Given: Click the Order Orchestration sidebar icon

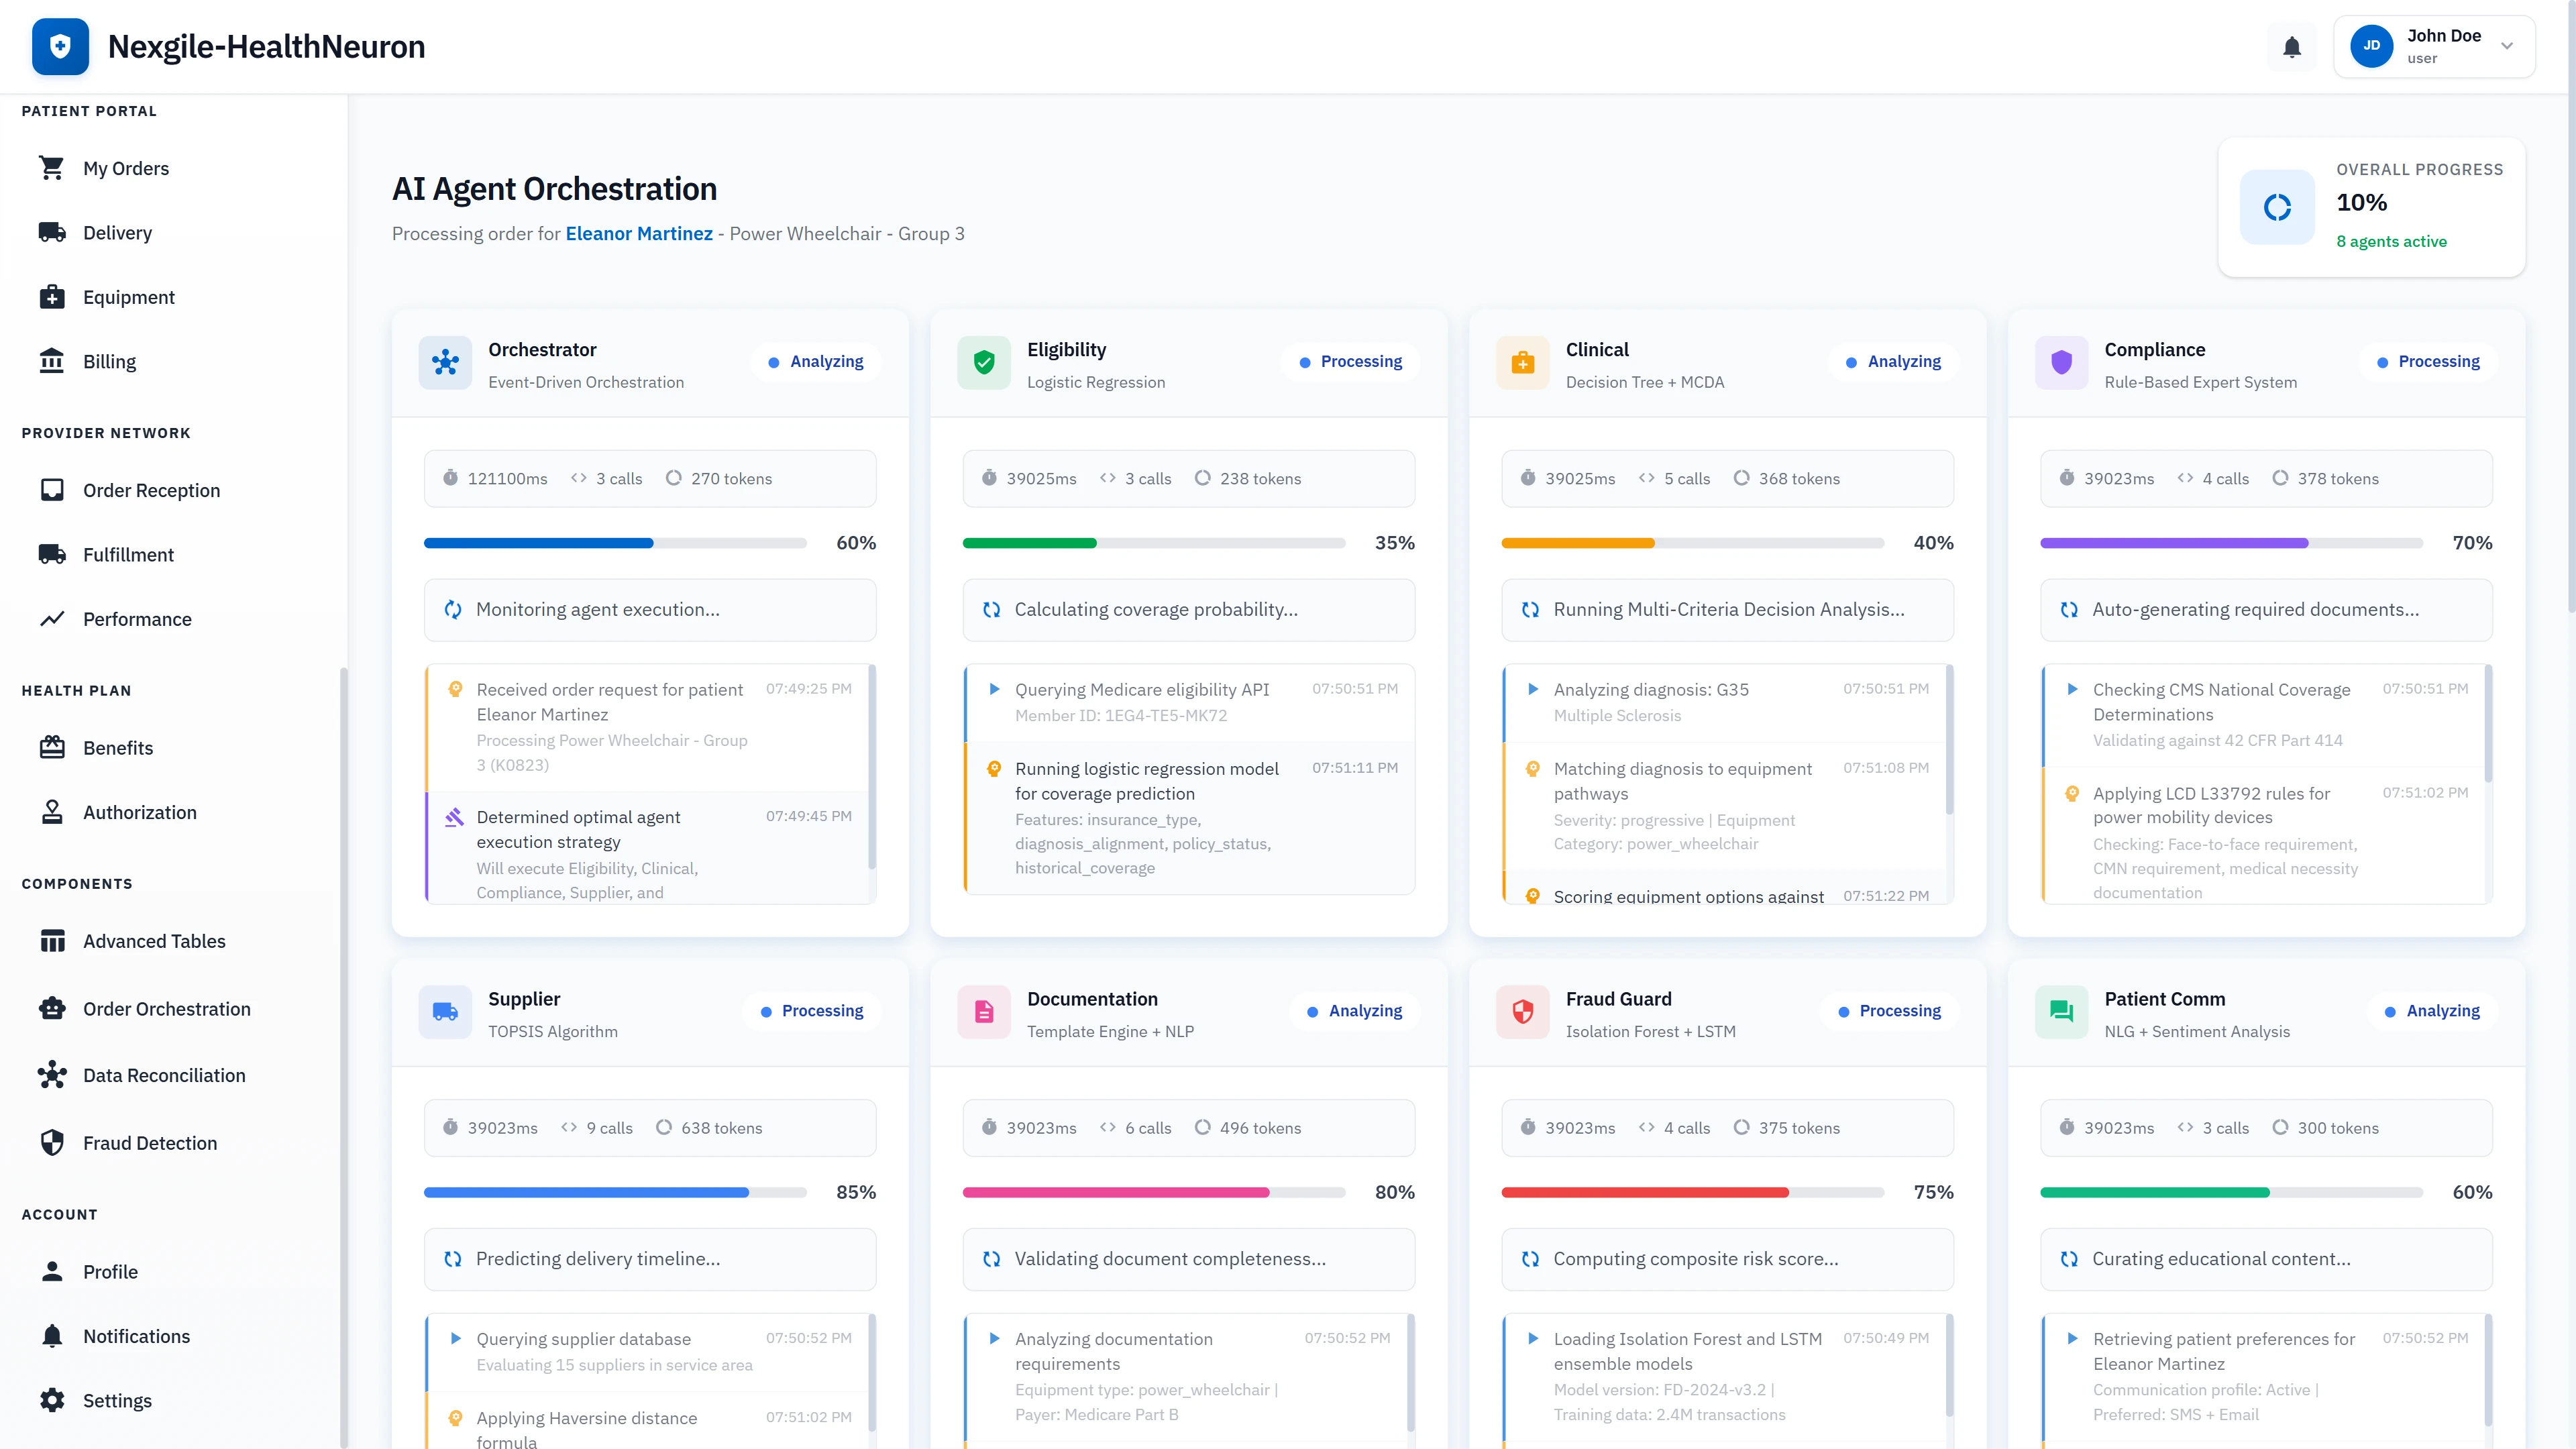Looking at the screenshot, I should (x=53, y=1008).
